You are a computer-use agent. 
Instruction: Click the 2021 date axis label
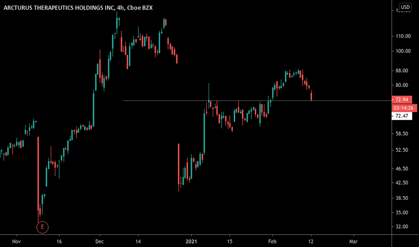(x=192, y=242)
